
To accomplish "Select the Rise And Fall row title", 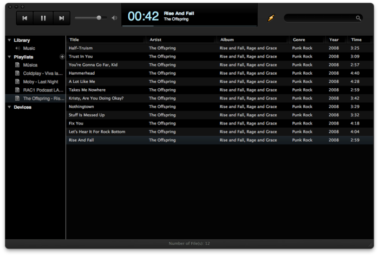I will [81, 140].
